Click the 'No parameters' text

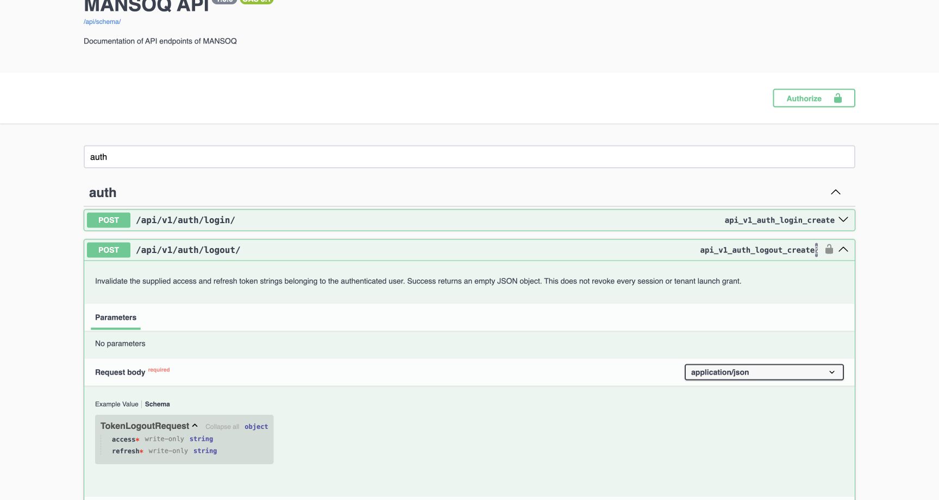[x=120, y=344]
